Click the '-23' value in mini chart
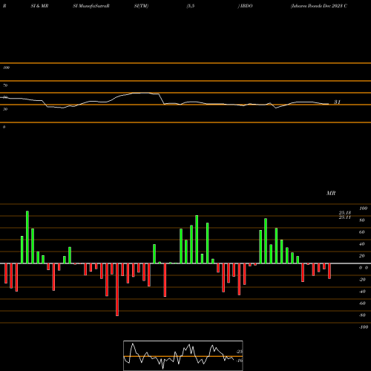Screen dimensions: 371x371 [x=239, y=352]
